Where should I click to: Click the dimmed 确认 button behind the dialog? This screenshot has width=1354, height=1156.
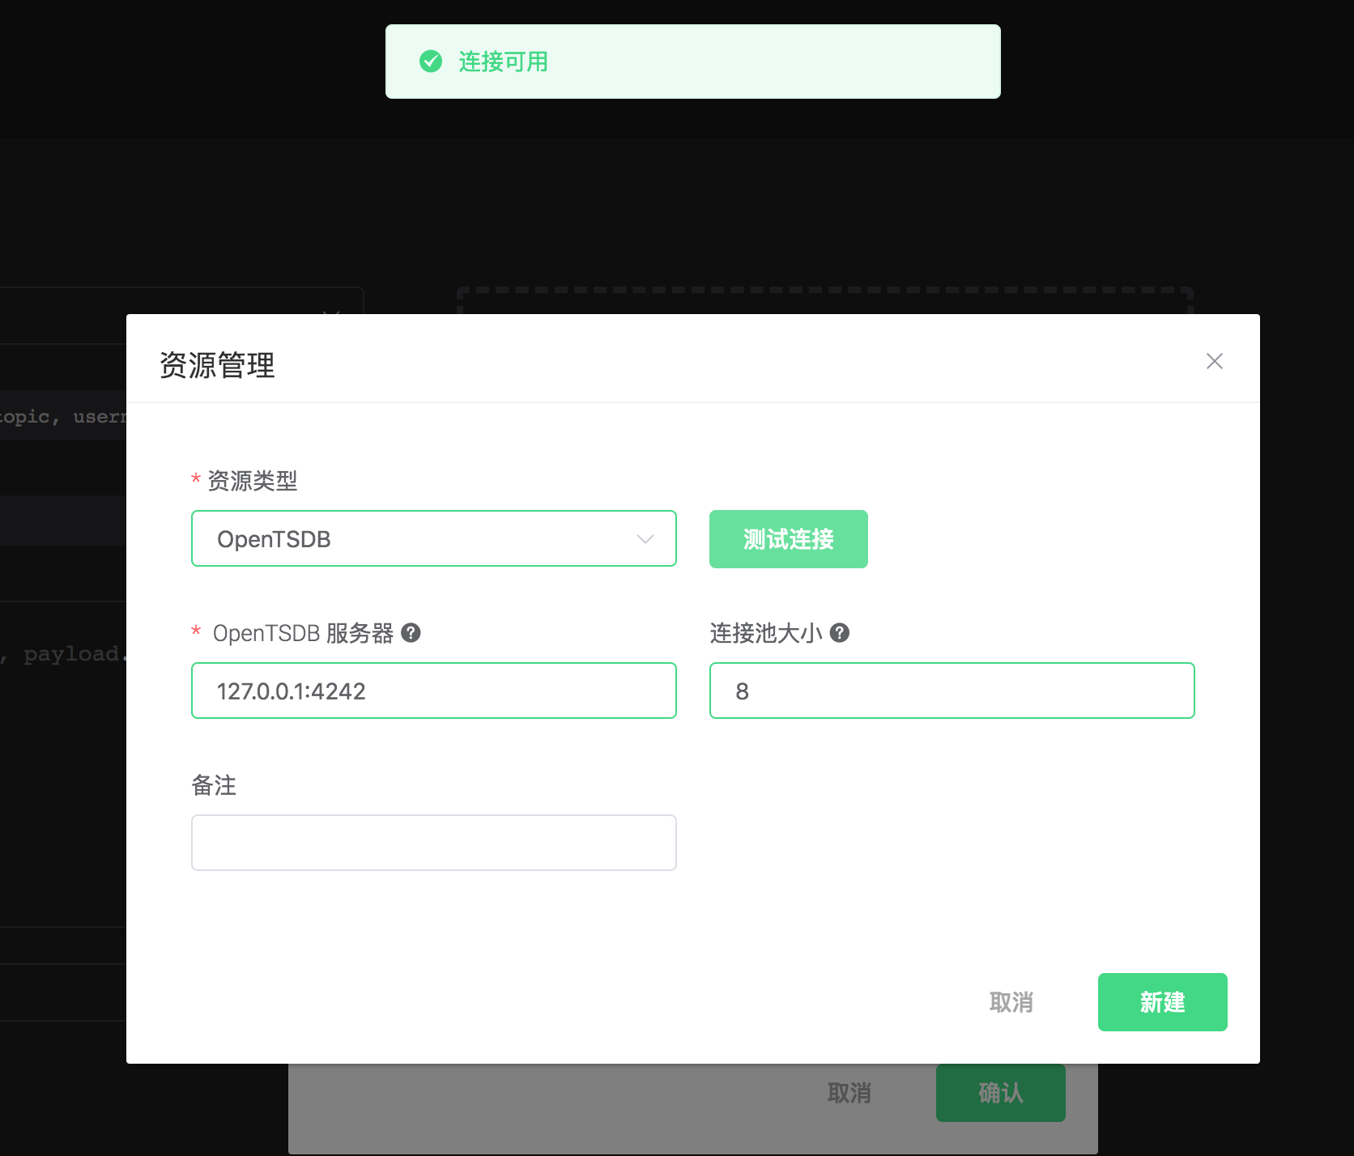click(x=1000, y=1094)
